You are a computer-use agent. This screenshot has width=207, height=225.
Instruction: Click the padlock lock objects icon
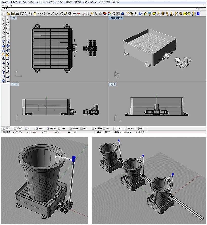[x=101, y=13]
